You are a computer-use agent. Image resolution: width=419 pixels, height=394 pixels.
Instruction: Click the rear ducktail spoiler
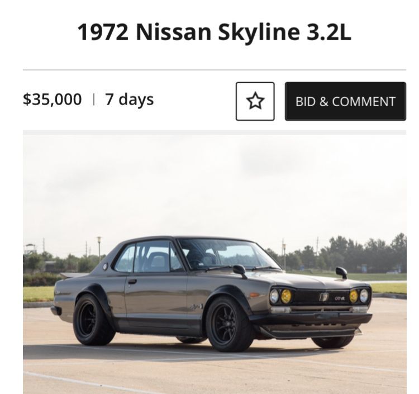tap(74, 276)
